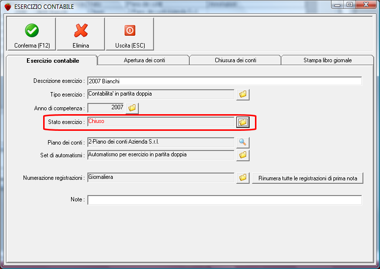Click the Tipo esercizio field

click(161, 94)
